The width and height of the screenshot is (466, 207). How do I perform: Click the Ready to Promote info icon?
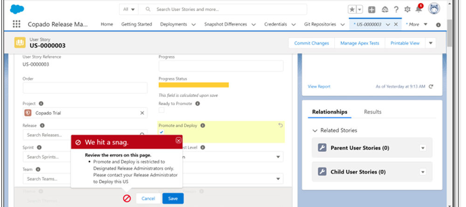tap(197, 103)
